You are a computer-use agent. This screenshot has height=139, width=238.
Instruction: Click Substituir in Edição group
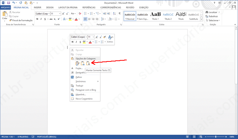(212, 16)
